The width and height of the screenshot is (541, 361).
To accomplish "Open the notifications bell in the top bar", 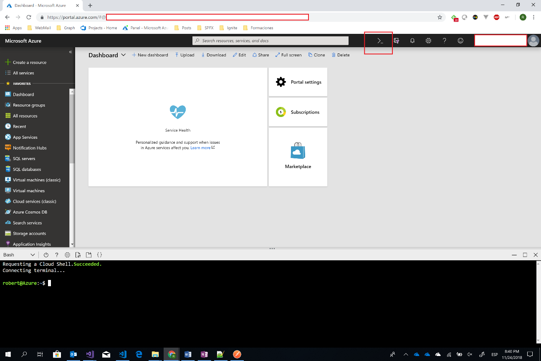I will pyautogui.click(x=412, y=41).
